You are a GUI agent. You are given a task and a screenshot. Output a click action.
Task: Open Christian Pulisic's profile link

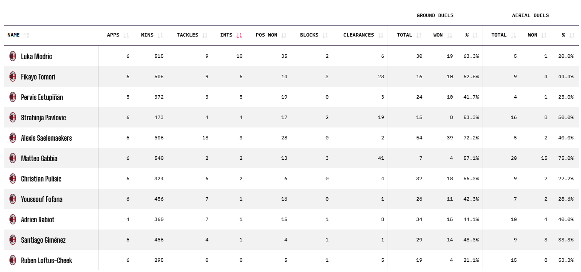click(41, 179)
